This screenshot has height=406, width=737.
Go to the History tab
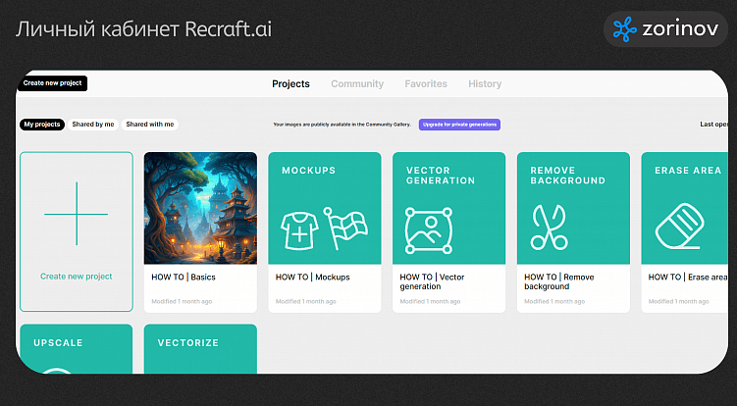(485, 84)
